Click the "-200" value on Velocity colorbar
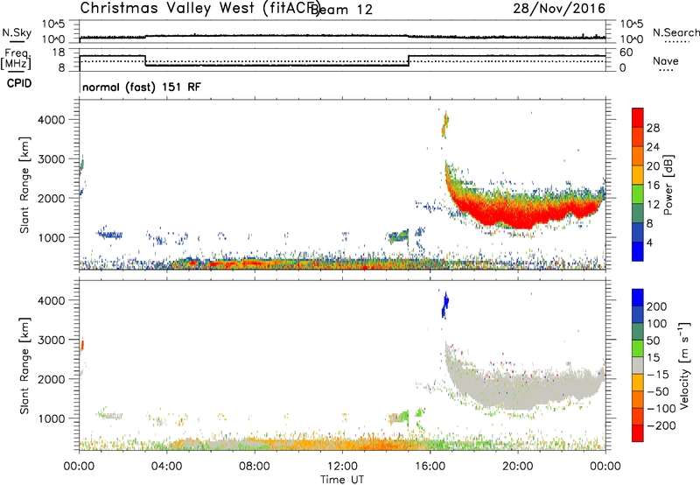The image size is (700, 485). (x=661, y=425)
